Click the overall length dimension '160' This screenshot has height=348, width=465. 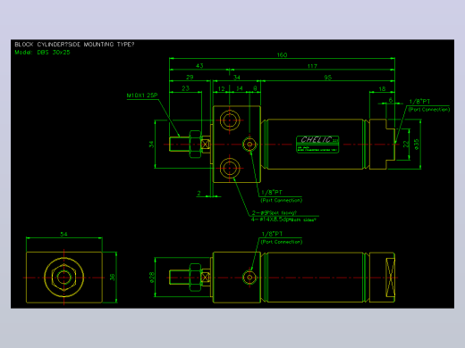click(282, 54)
